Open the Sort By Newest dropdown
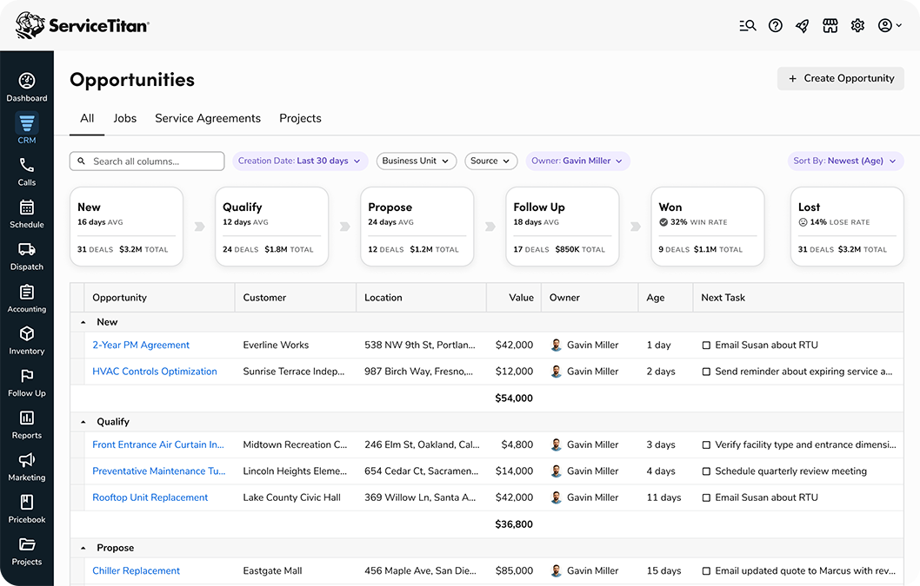The height and width of the screenshot is (586, 920). pos(845,161)
